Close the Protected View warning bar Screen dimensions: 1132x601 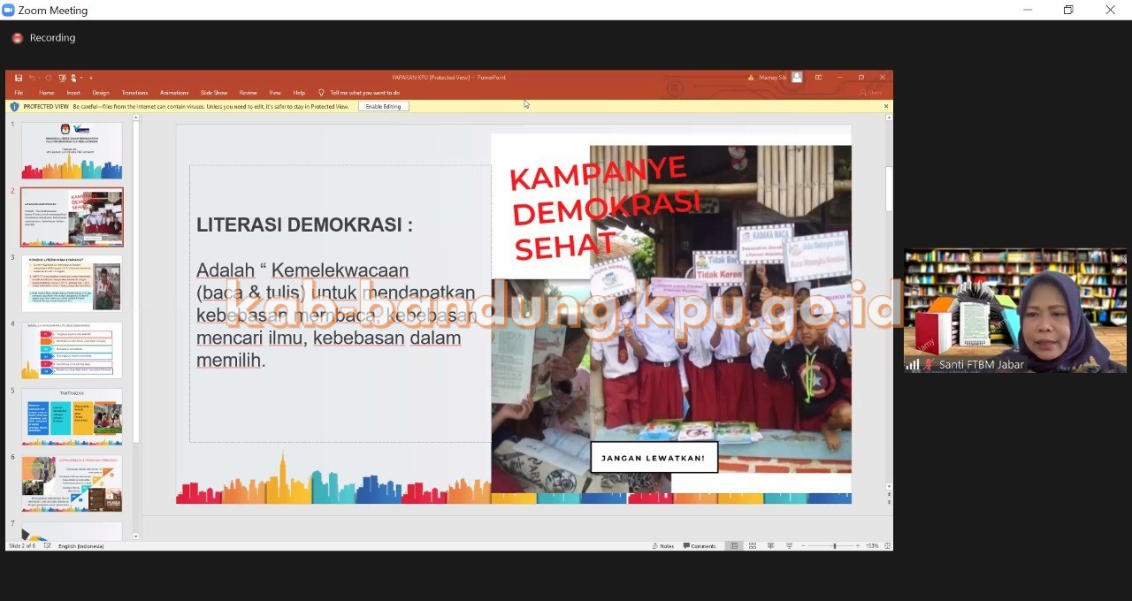[x=886, y=107]
